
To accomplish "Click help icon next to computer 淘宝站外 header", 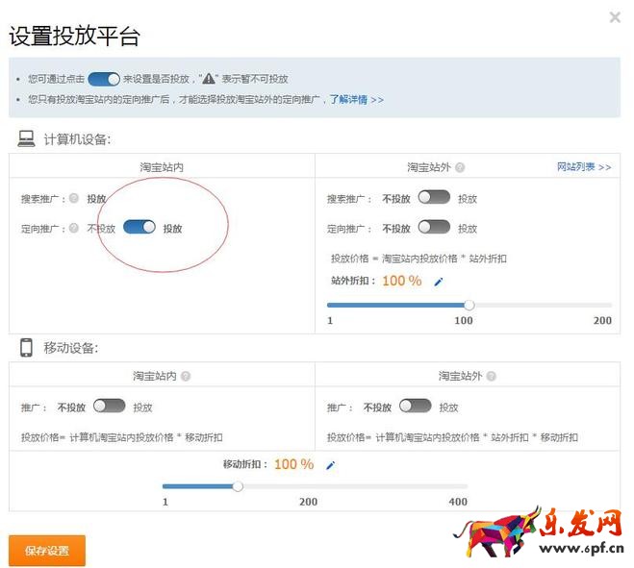I will [460, 167].
